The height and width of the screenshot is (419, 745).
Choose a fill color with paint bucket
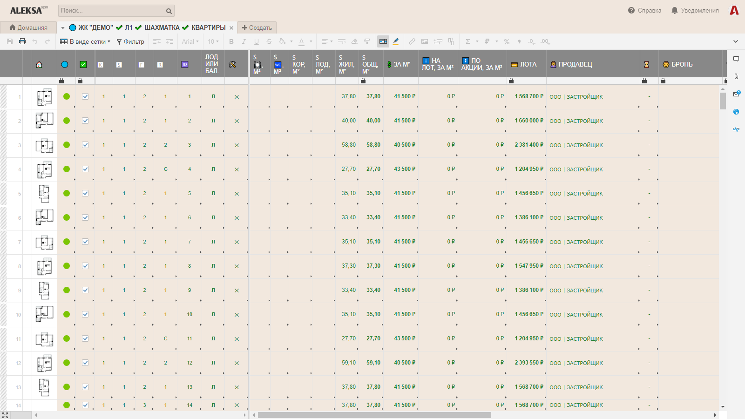click(x=282, y=41)
